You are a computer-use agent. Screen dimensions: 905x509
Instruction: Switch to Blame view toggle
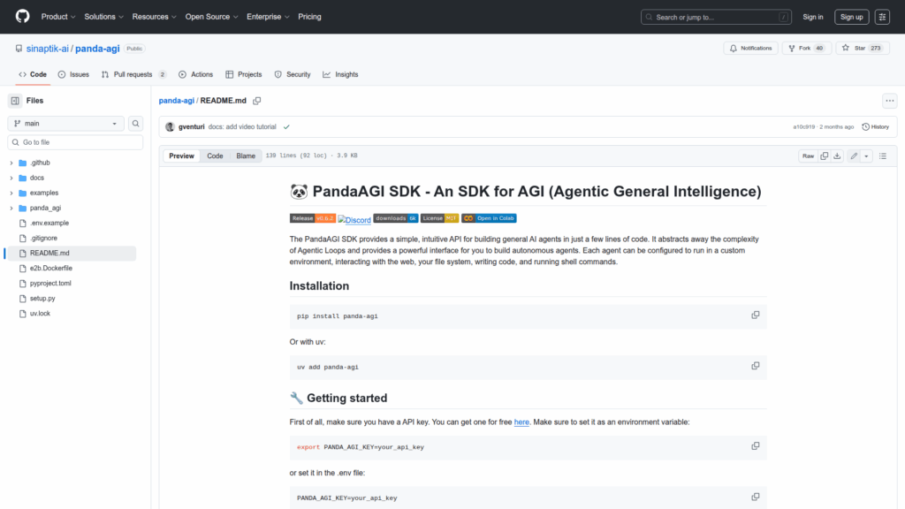point(245,156)
